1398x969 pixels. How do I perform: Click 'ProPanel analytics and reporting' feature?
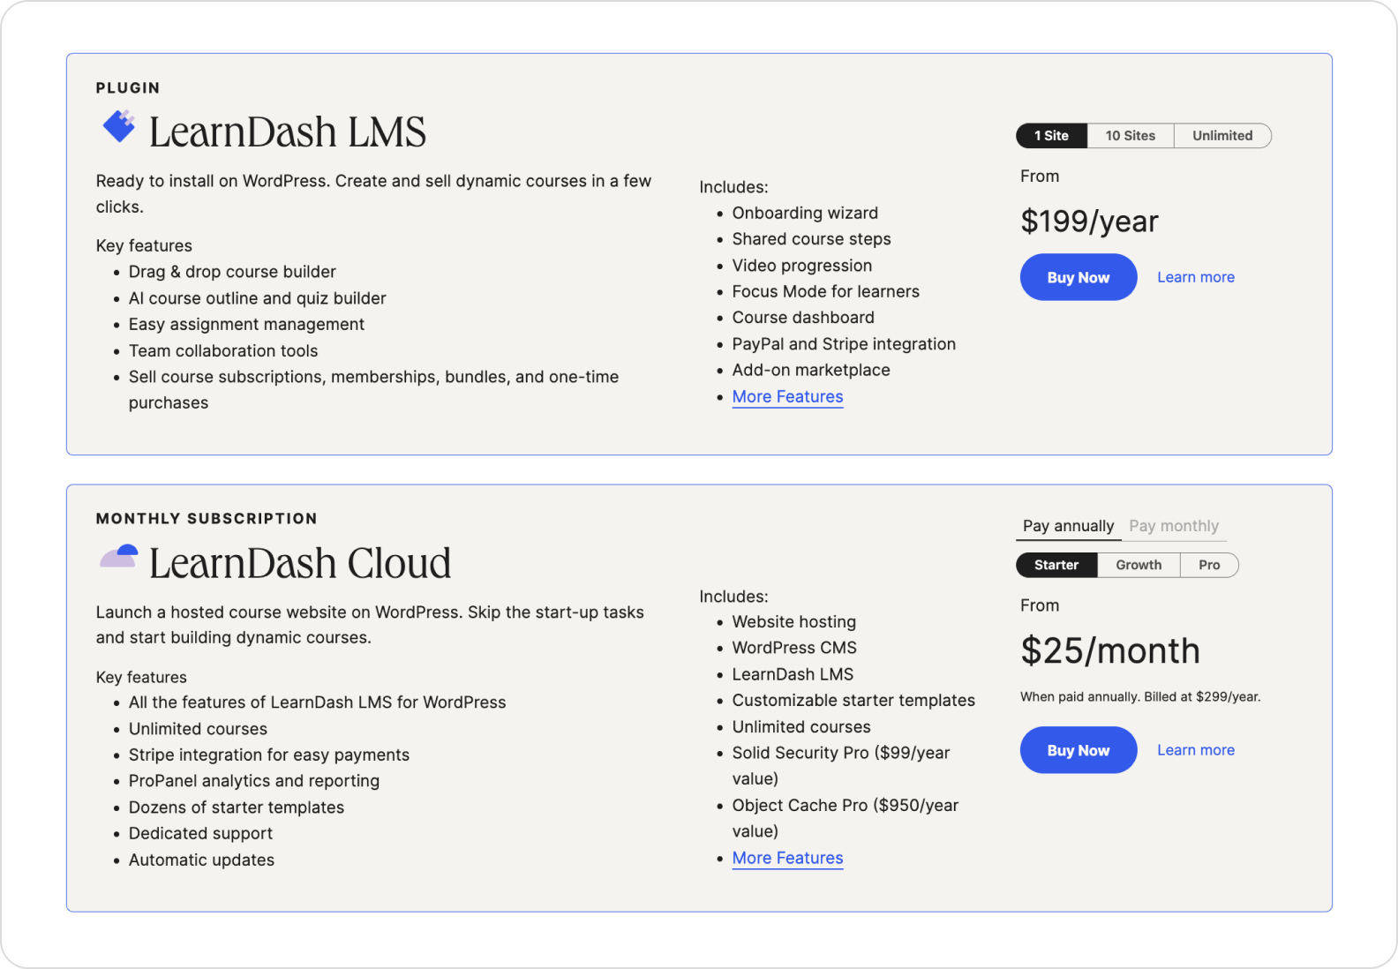[254, 781]
